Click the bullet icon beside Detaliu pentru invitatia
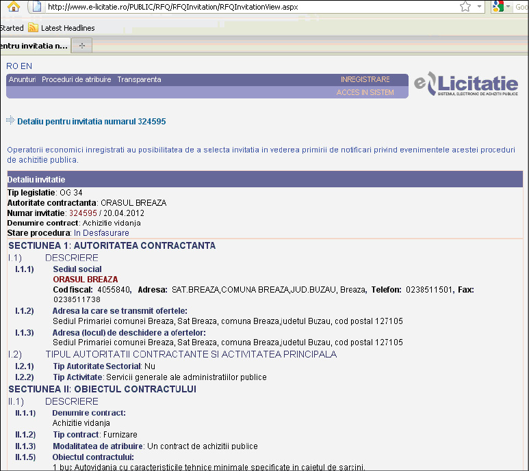529x471 pixels. tap(10, 121)
